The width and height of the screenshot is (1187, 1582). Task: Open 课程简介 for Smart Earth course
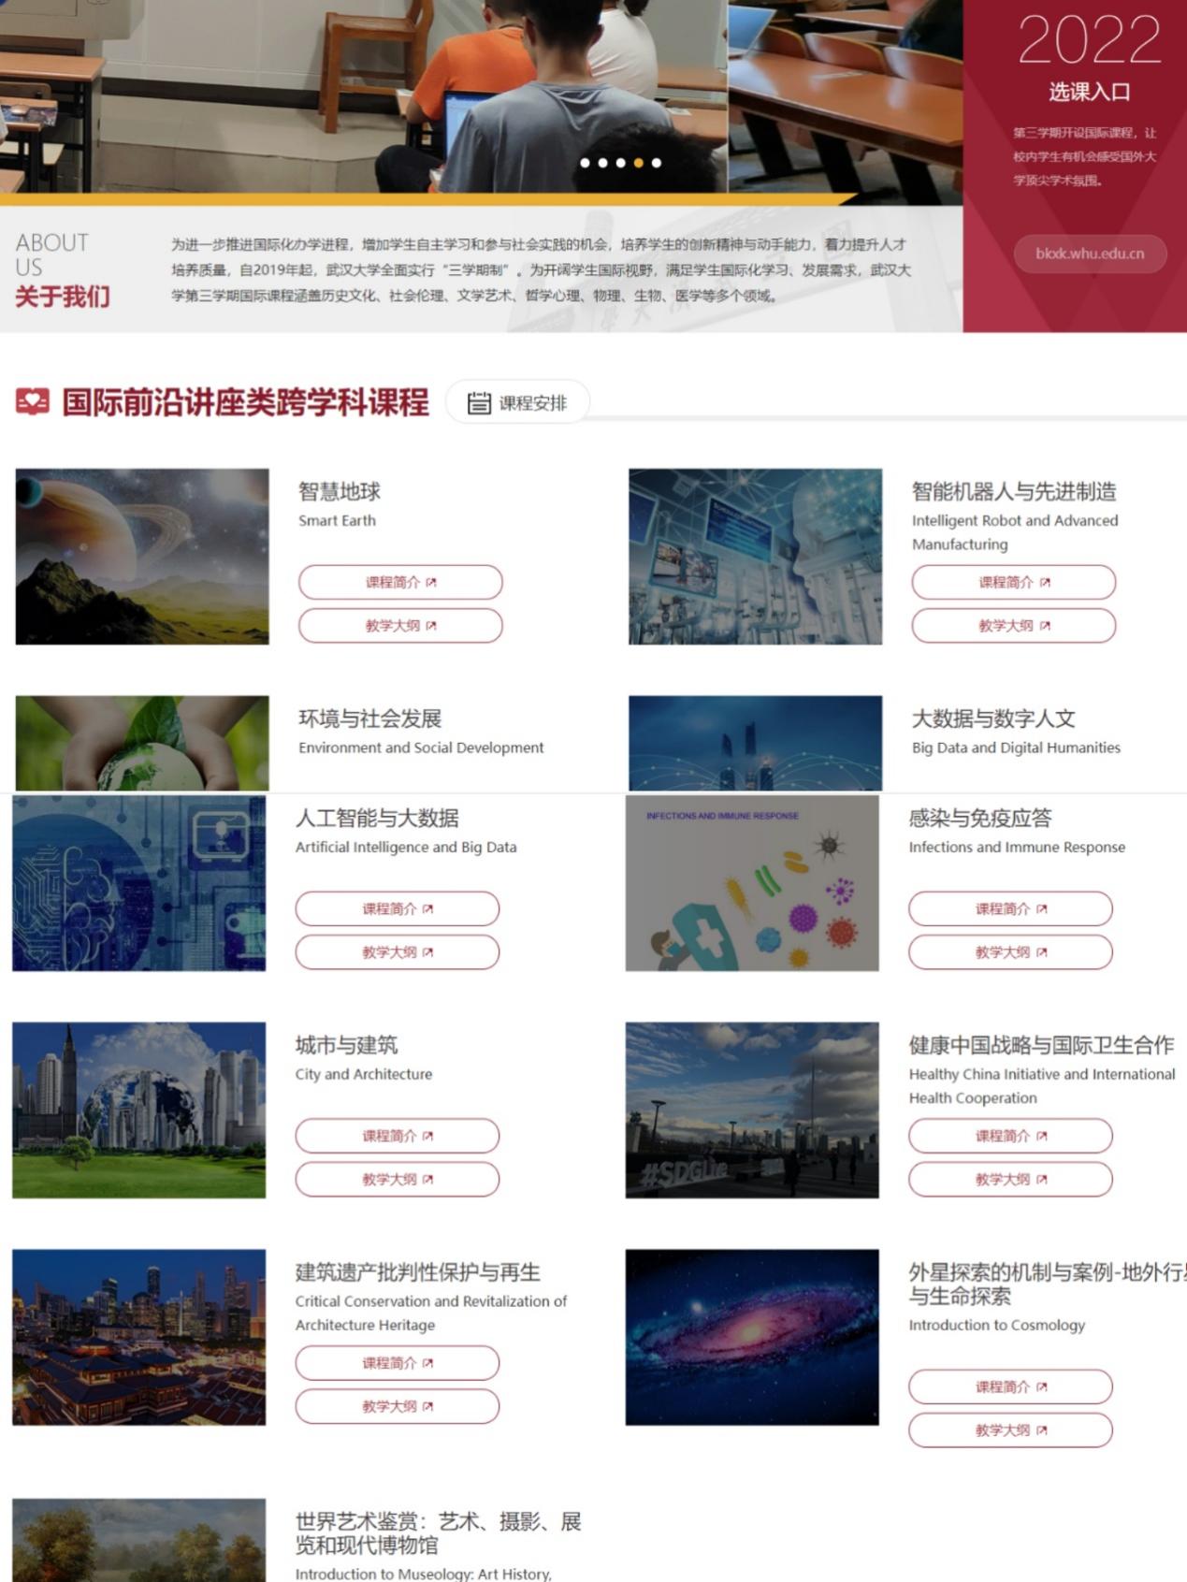400,582
